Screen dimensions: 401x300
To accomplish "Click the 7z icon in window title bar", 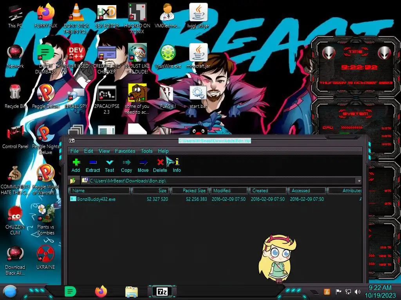I will point(72,141).
